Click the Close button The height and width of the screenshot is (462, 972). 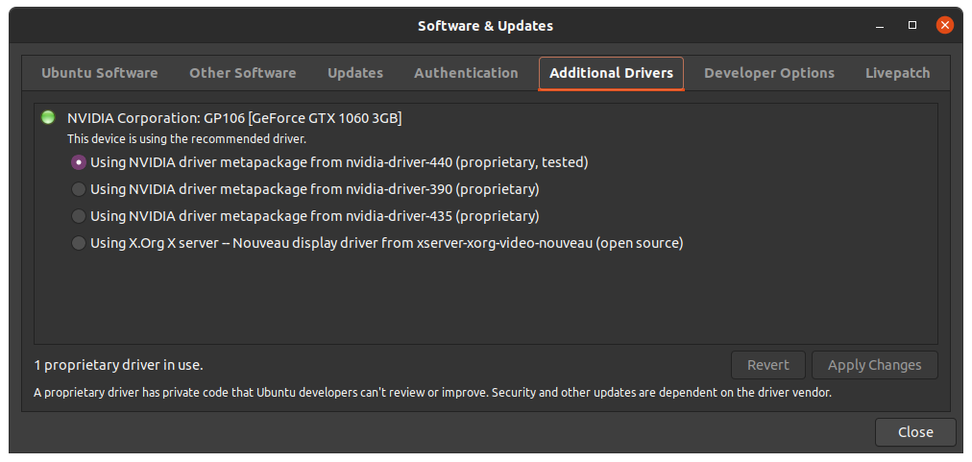click(x=915, y=432)
